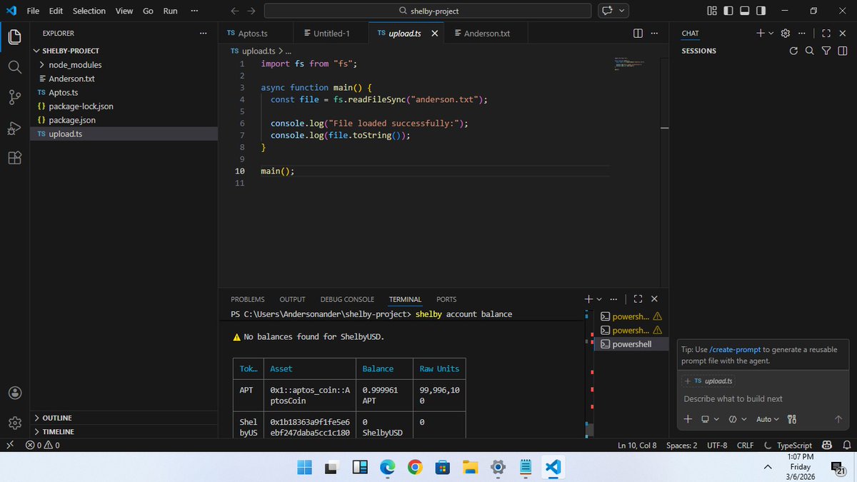Toggle Secondary Side Bar visibility

point(761,11)
